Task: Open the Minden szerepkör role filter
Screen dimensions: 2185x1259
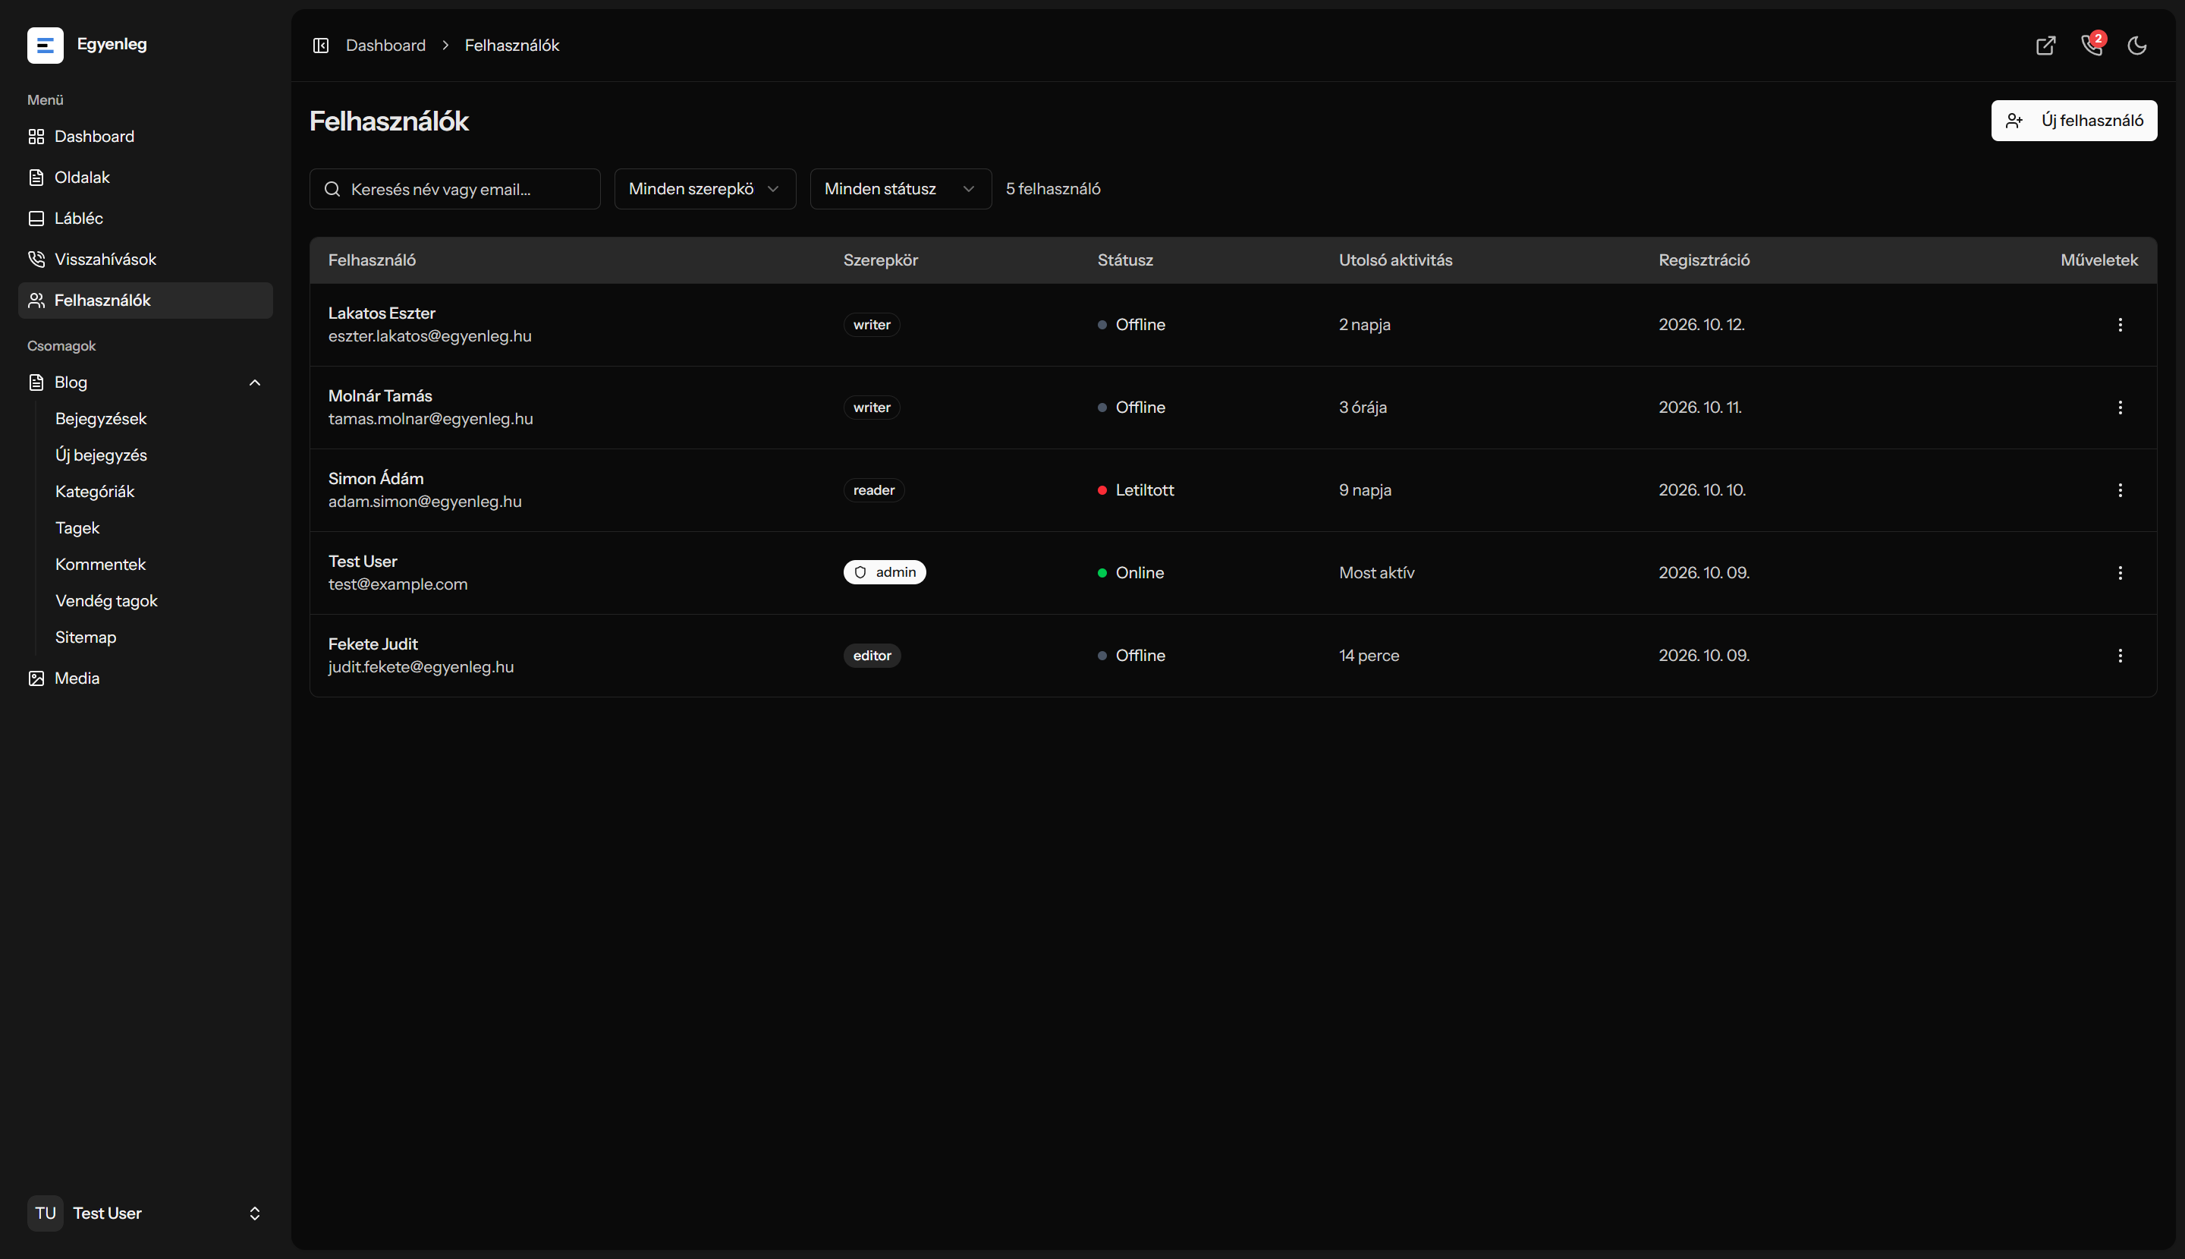Action: (704, 188)
